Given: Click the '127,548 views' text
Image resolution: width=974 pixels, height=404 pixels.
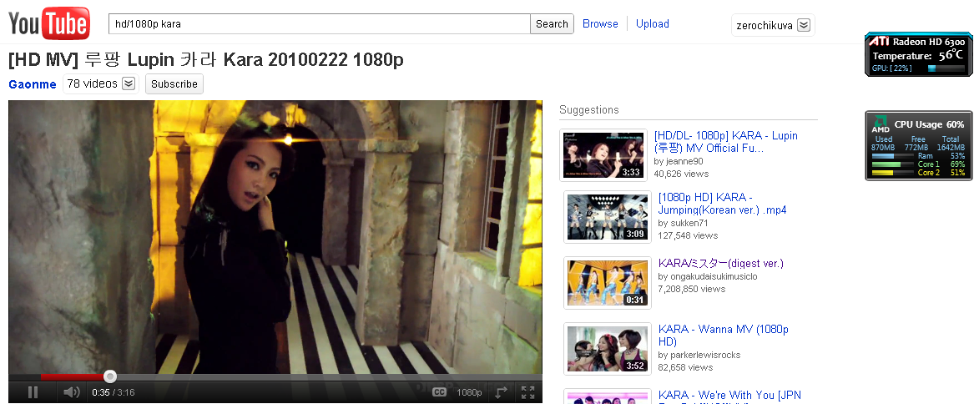Looking at the screenshot, I should [688, 235].
